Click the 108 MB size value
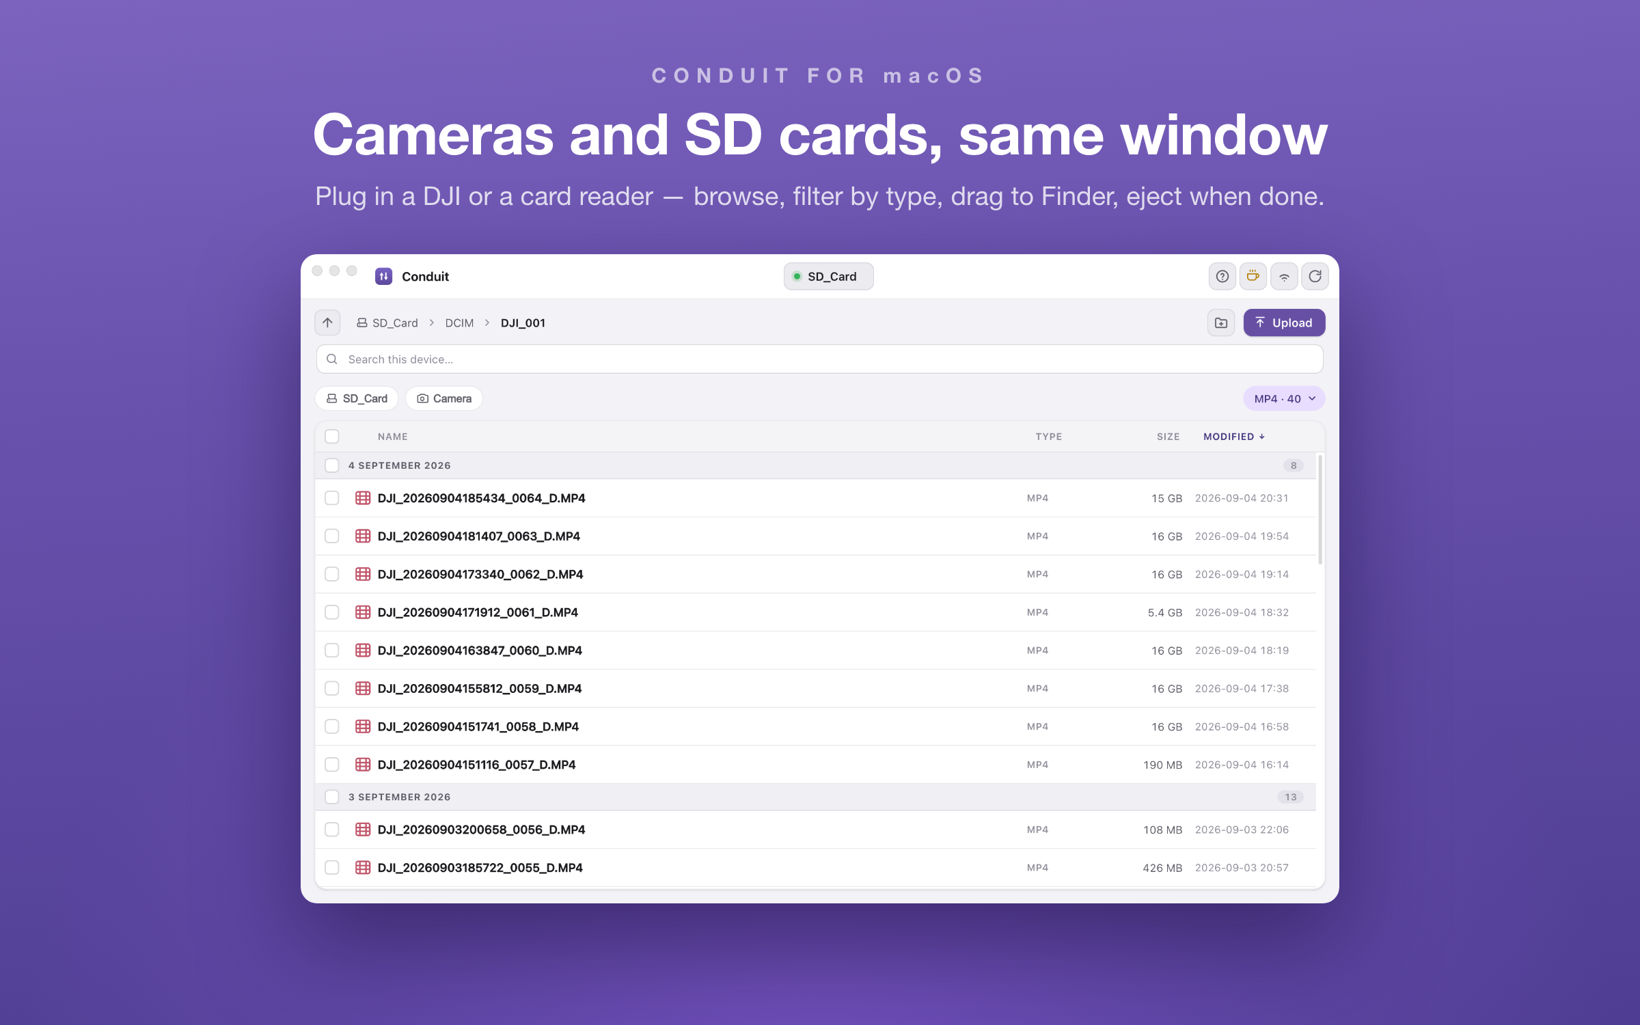The width and height of the screenshot is (1640, 1025). (x=1163, y=830)
